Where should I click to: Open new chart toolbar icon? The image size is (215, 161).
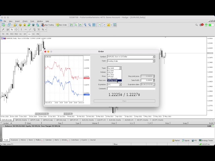click(3, 25)
